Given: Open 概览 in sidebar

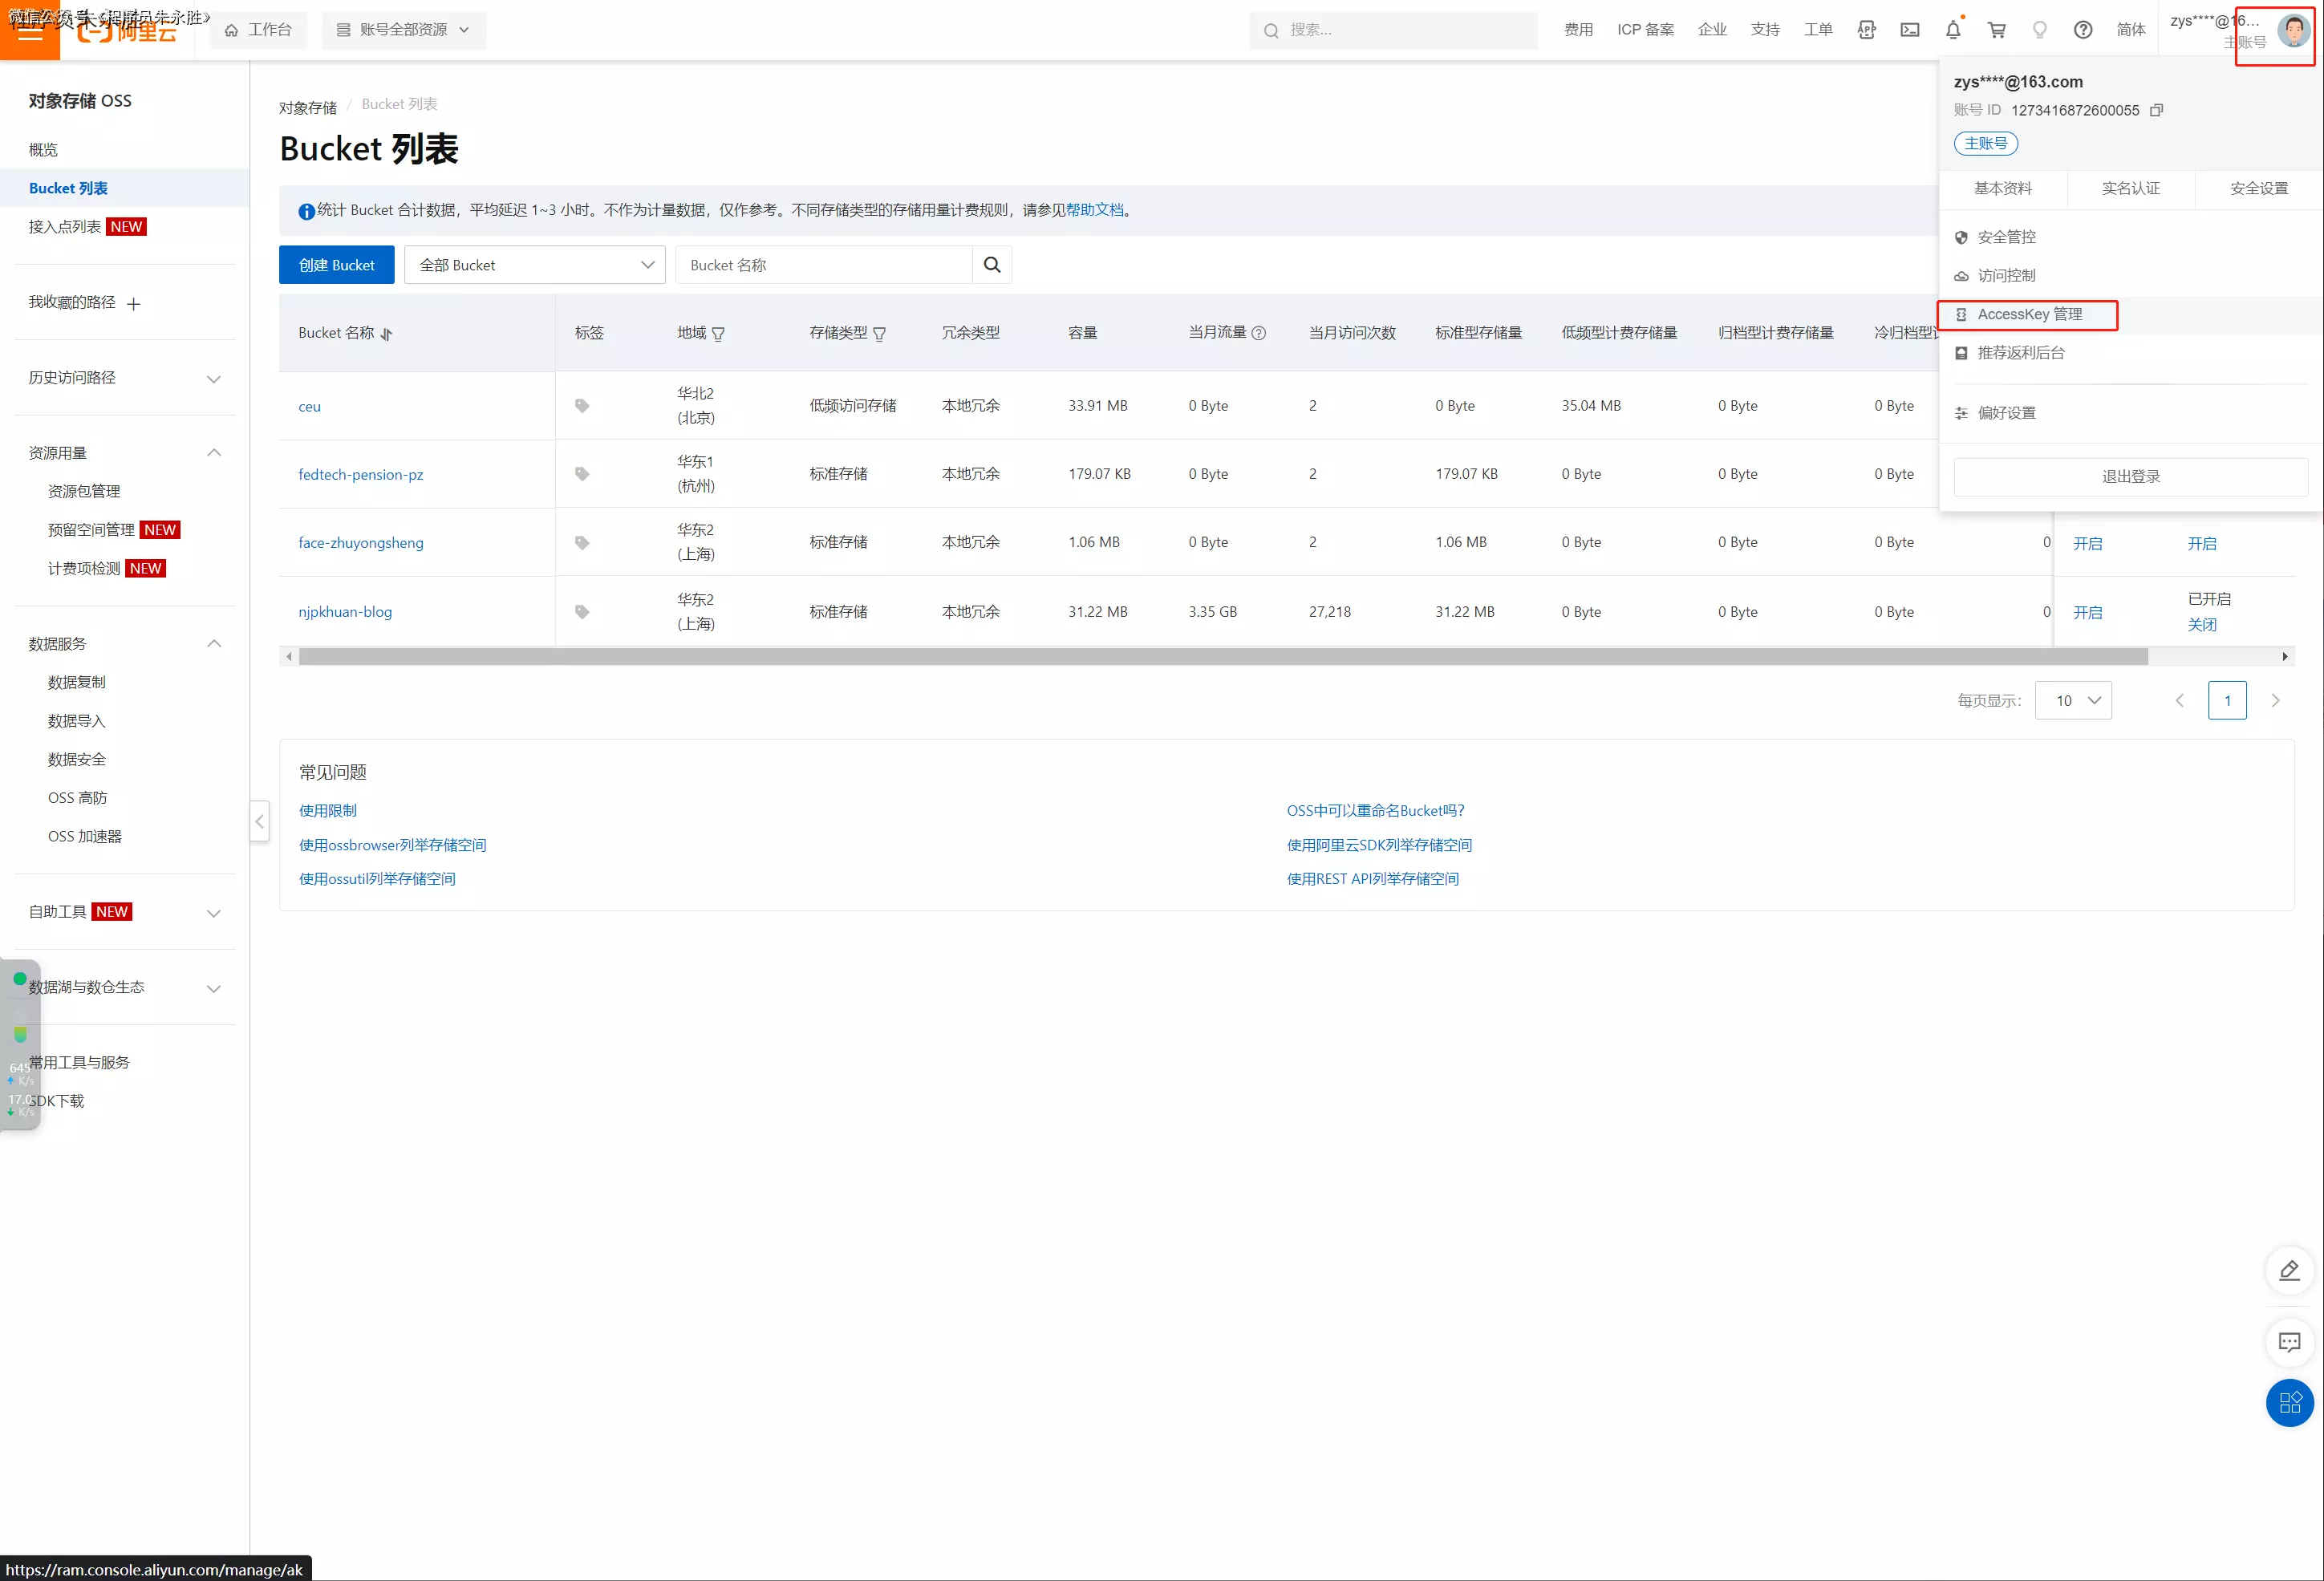Looking at the screenshot, I should click(43, 150).
